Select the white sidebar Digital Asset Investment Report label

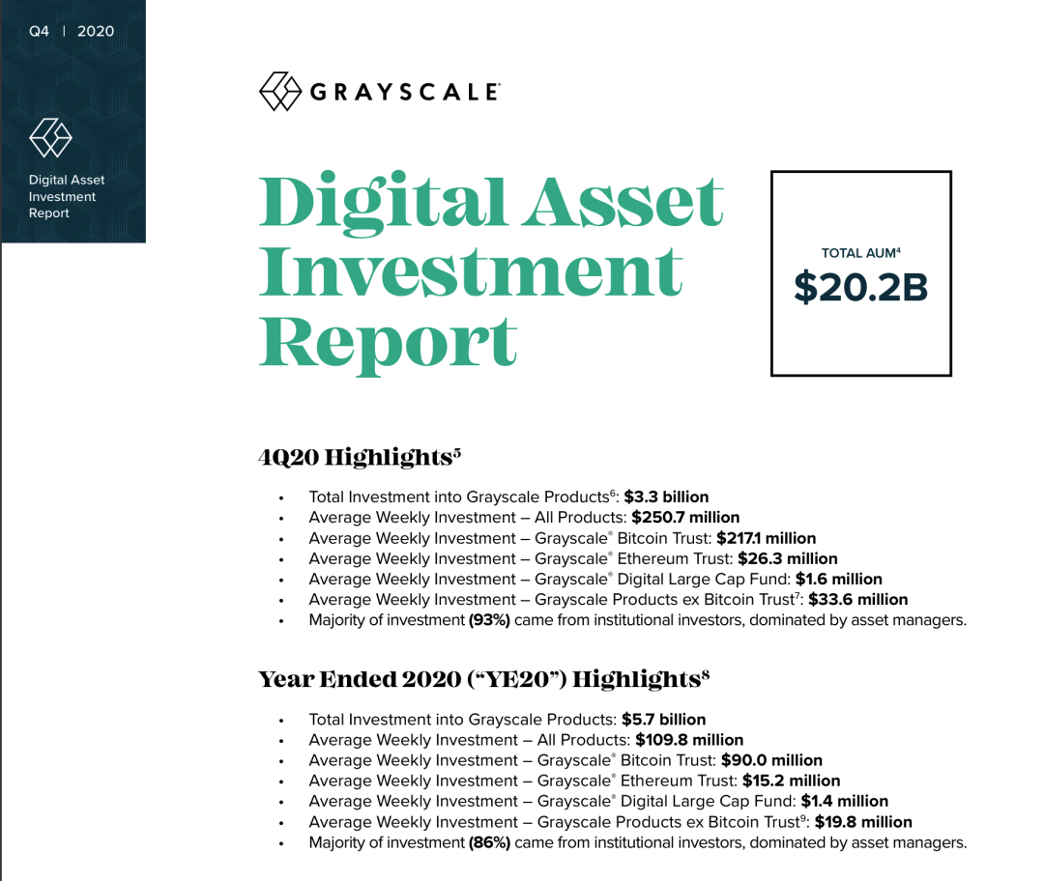tap(67, 196)
